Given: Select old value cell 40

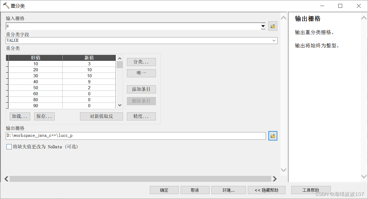Looking at the screenshot, I should (36, 82).
